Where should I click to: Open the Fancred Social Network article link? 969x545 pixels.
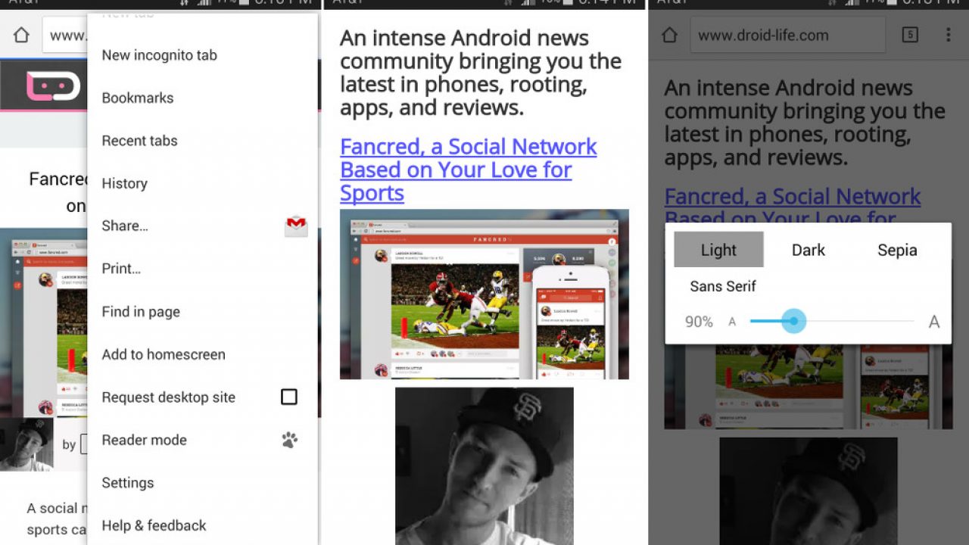point(468,170)
